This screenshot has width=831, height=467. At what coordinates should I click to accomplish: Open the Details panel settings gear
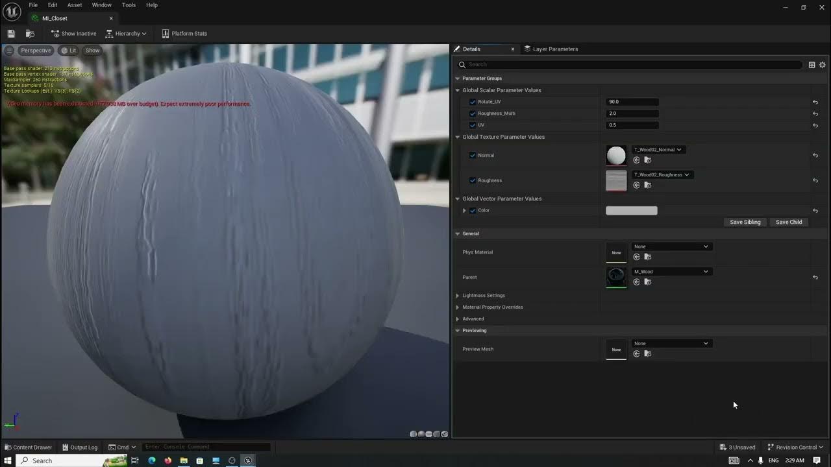pyautogui.click(x=822, y=65)
